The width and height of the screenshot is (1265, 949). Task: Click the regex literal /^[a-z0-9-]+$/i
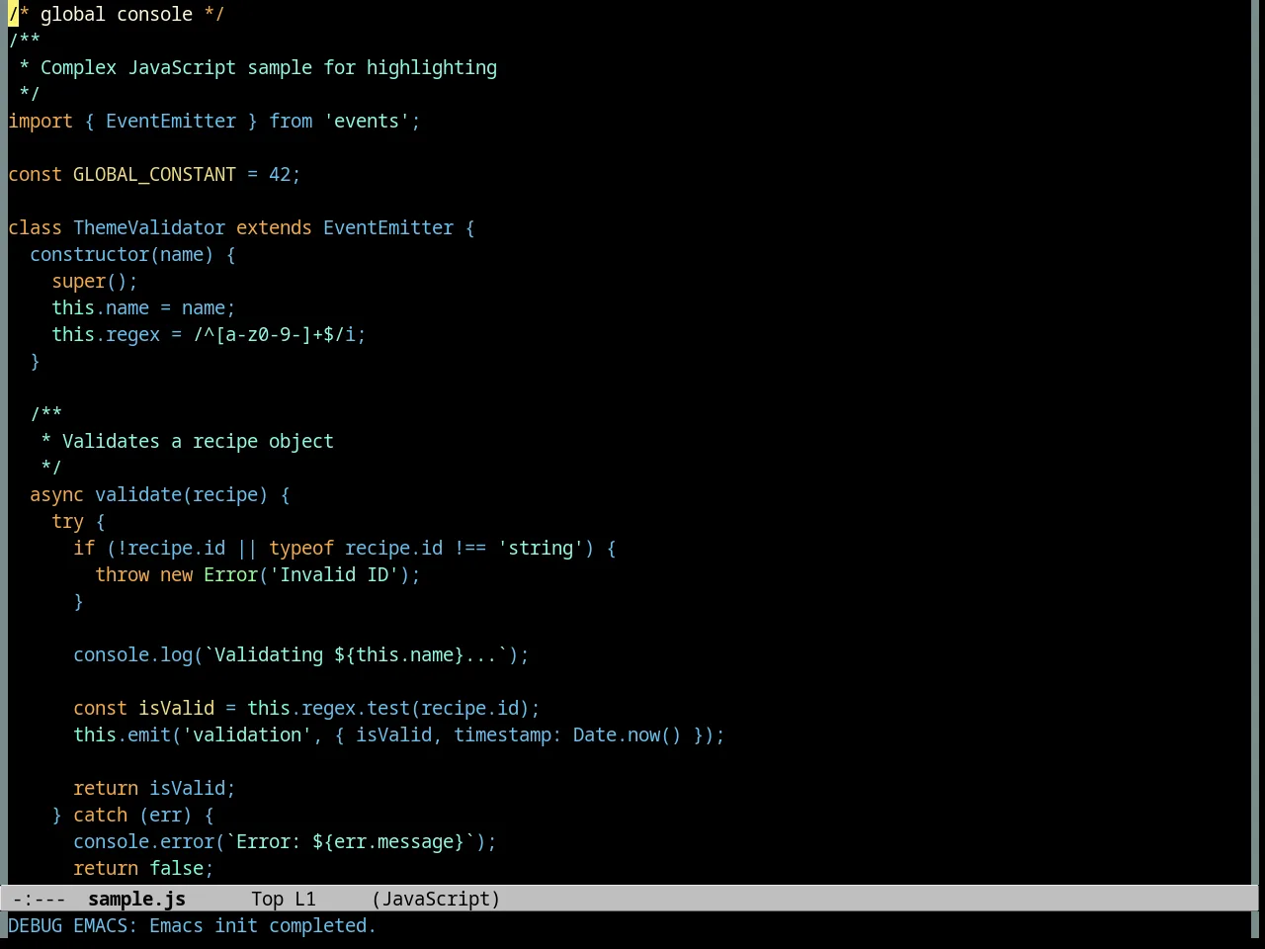pos(274,334)
